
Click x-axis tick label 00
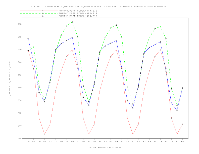[x=28, y=141]
